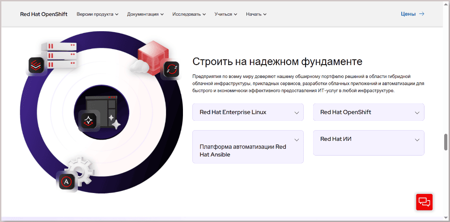450x222 pixels.
Task: Click the arrow icon next to Цены
Action: [x=421, y=14]
